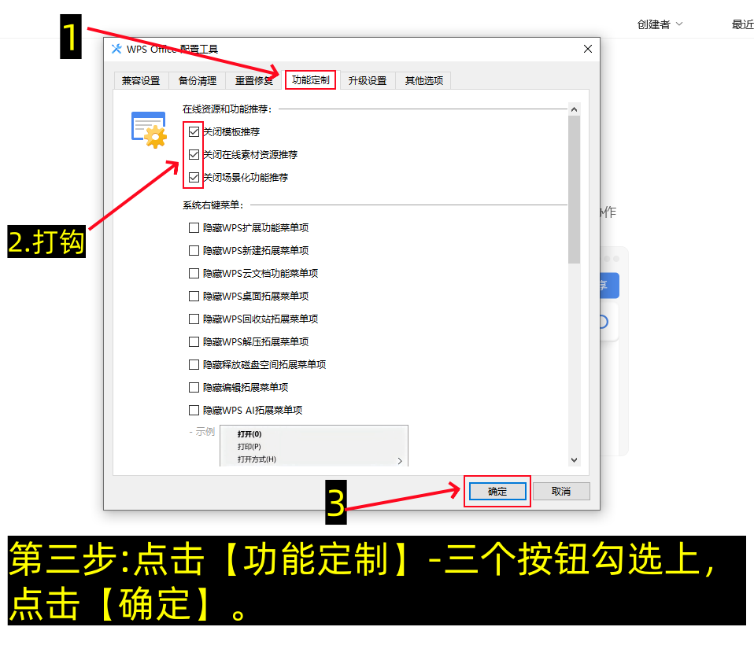754x660 pixels.
Task: Enable 隐藏WPS新建拓展菜单项 checkbox
Action: 193,250
